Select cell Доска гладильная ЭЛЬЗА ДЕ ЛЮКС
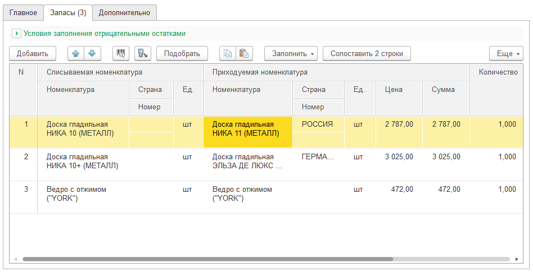 pos(248,164)
